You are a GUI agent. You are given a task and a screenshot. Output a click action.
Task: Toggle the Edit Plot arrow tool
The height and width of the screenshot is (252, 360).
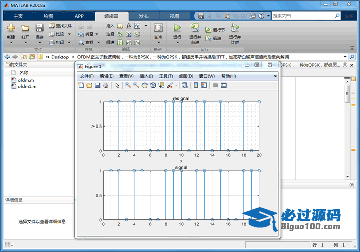pyautogui.click(x=117, y=85)
